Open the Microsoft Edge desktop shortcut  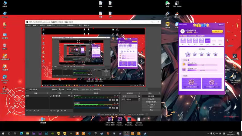click(x=5, y=79)
